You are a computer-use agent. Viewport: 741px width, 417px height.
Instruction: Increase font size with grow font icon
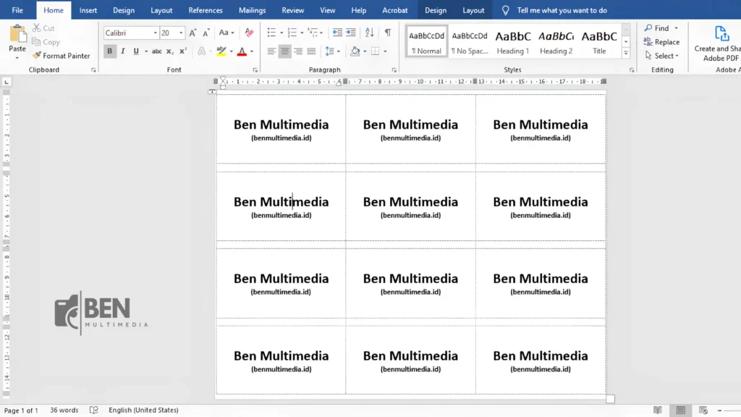tap(192, 33)
